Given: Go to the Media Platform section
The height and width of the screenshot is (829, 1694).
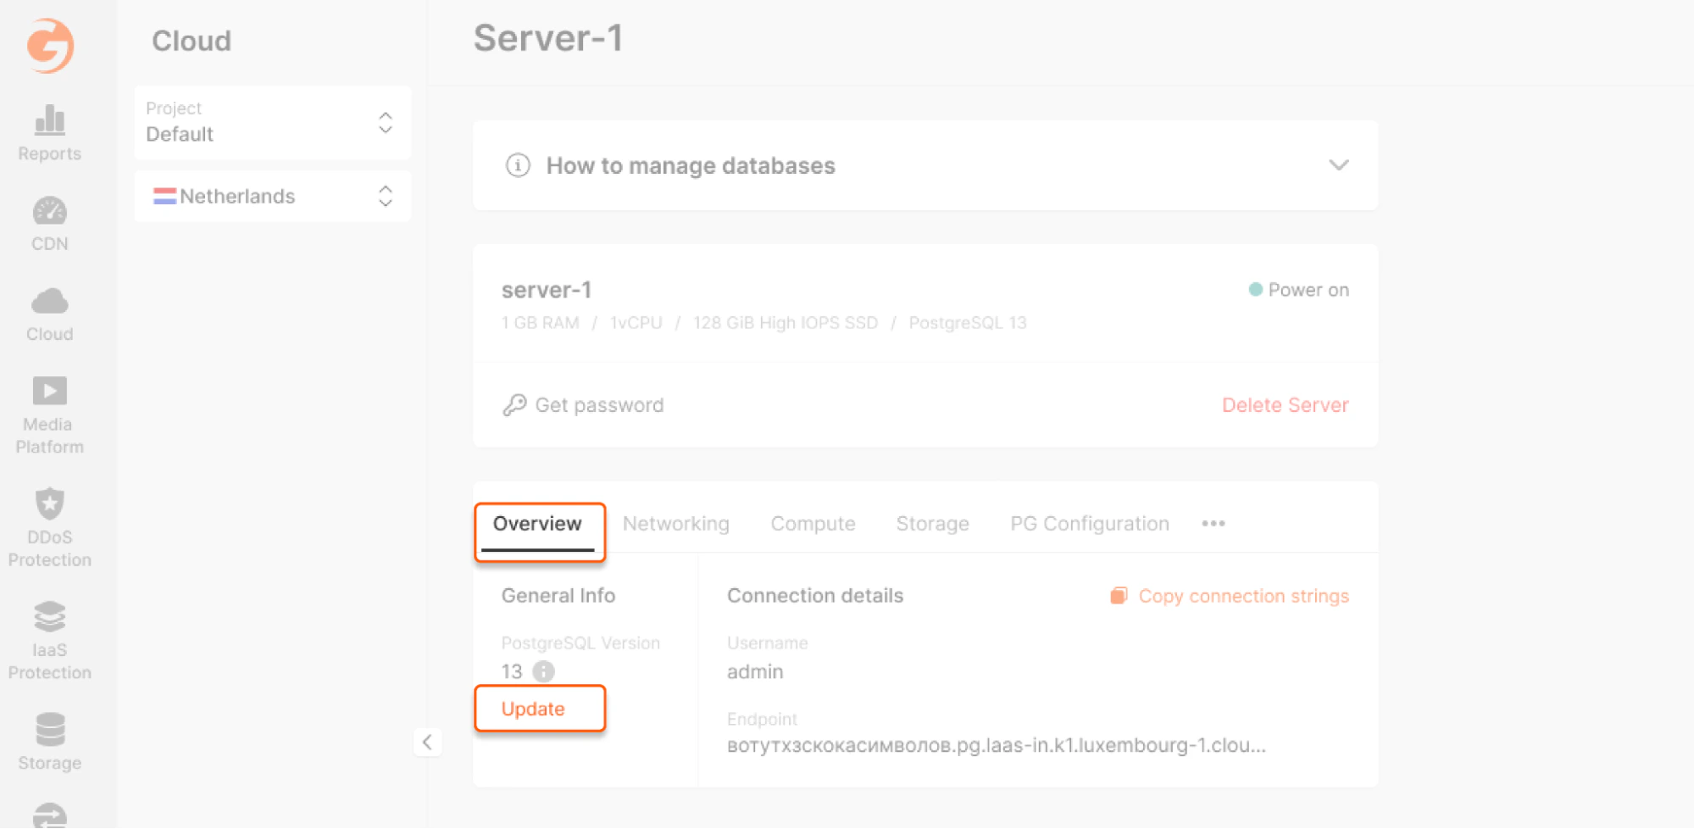Looking at the screenshot, I should click(48, 415).
